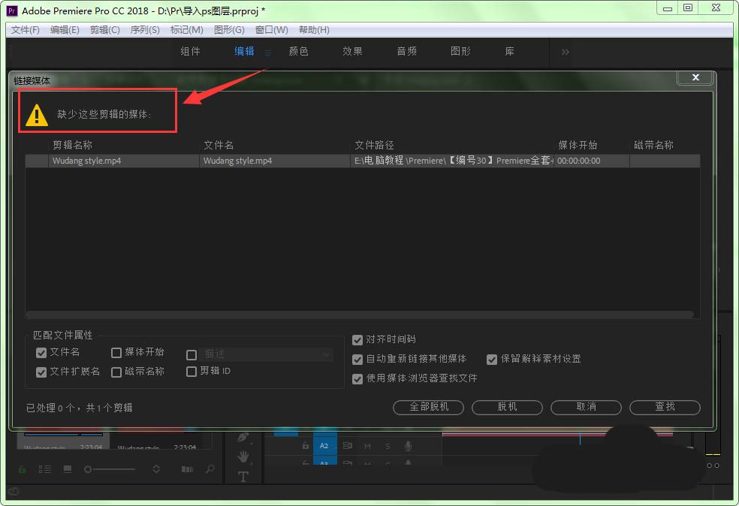Open the 标记(M) menu
Screen dimensions: 739x506
(187, 30)
